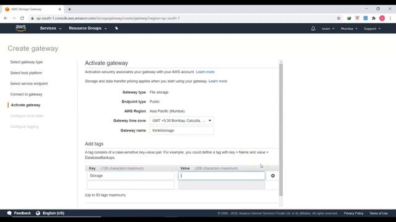
Task: Expand the Resource Groups menu
Action: coord(88,28)
